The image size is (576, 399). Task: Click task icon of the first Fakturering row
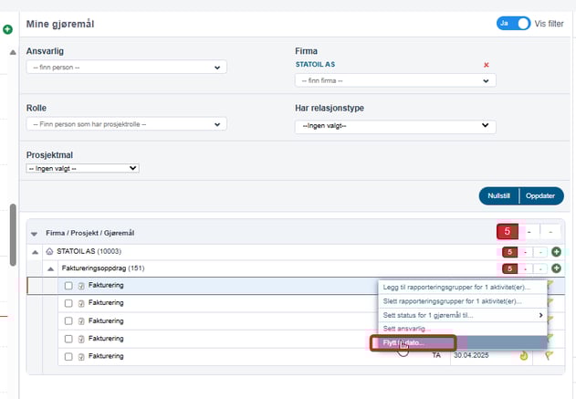(x=81, y=286)
